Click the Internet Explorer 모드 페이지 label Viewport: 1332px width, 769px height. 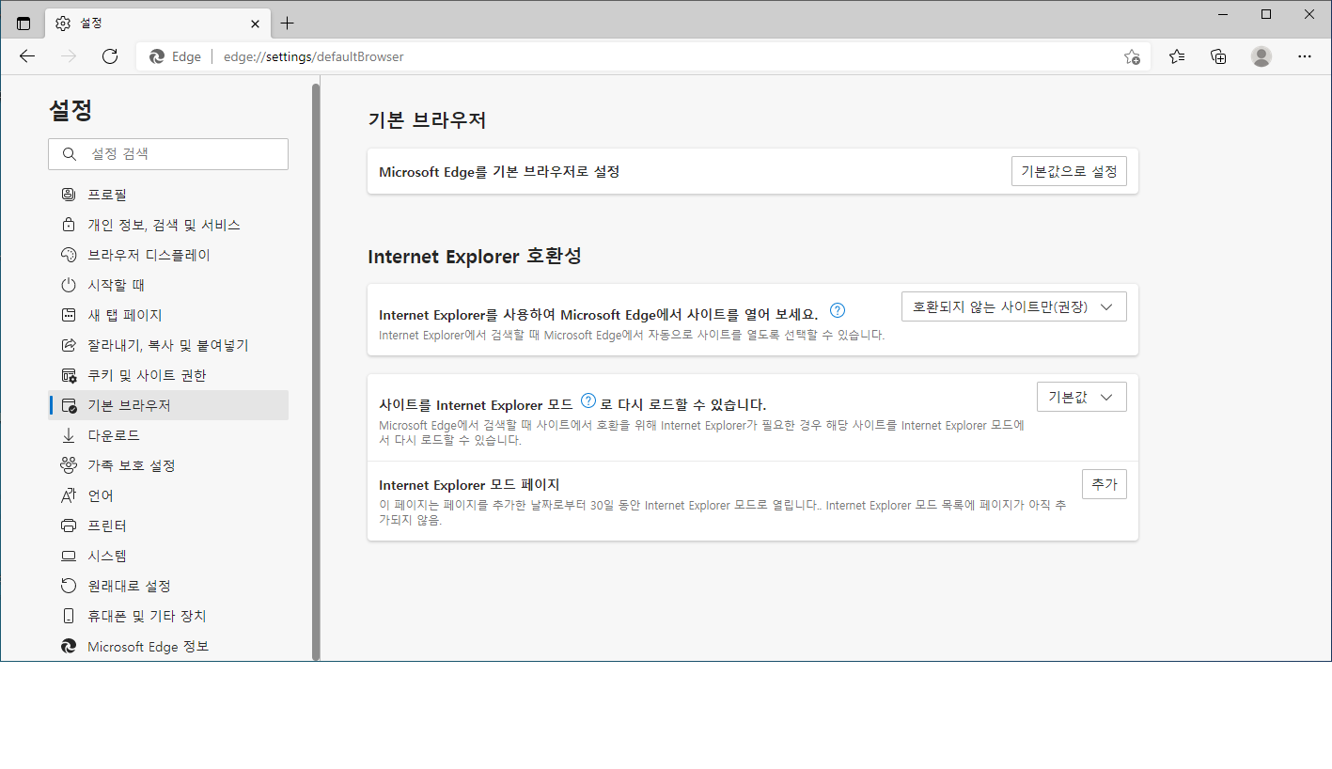[469, 485]
